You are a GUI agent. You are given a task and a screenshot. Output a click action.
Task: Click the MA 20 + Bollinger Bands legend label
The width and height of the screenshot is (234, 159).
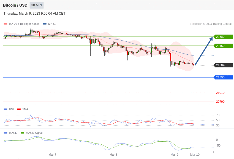(x=24, y=24)
